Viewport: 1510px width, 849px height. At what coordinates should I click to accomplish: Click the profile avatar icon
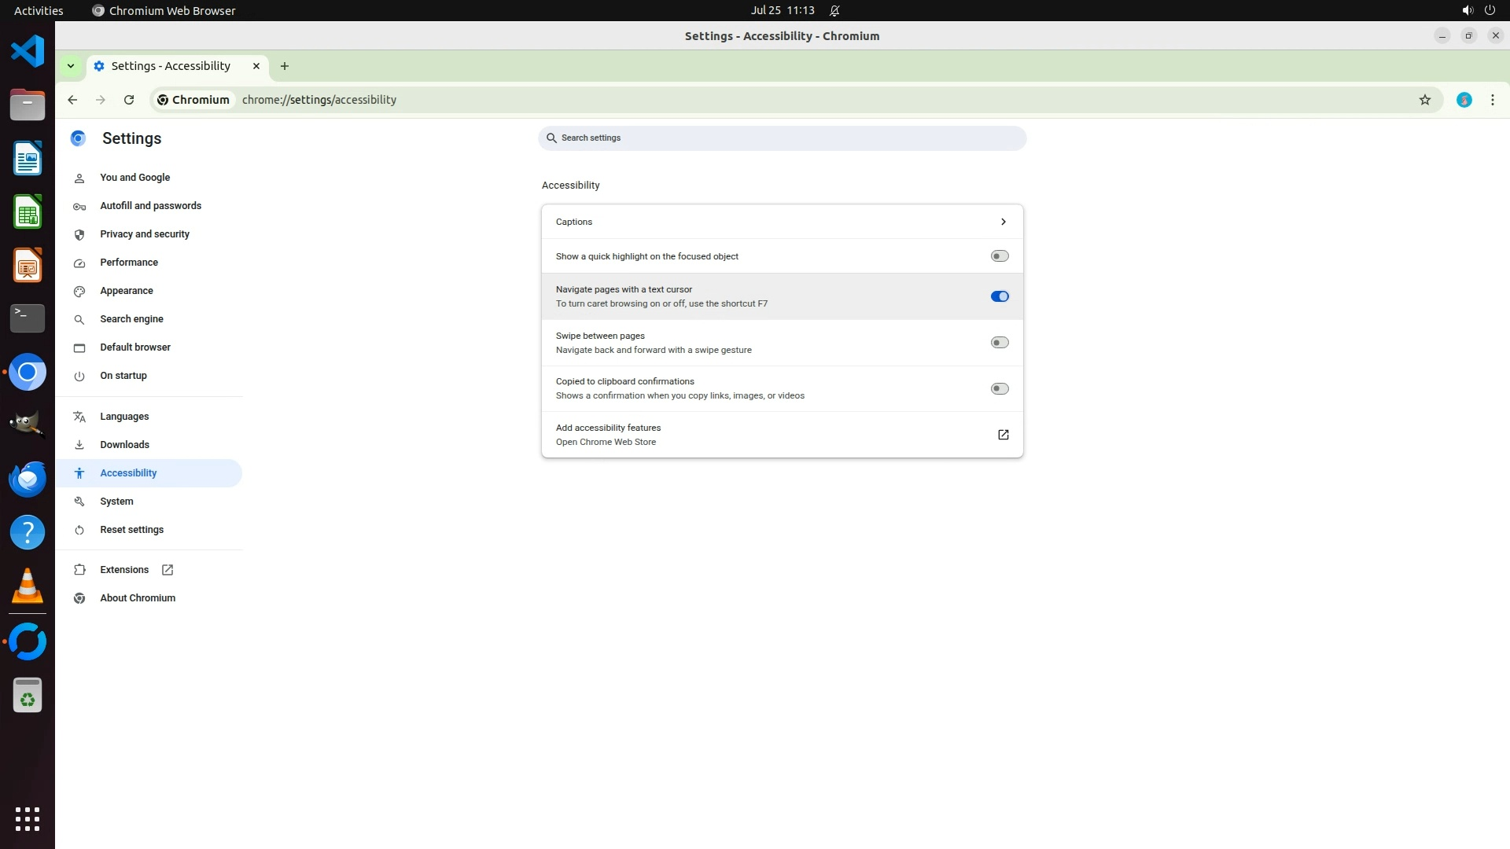(x=1464, y=100)
